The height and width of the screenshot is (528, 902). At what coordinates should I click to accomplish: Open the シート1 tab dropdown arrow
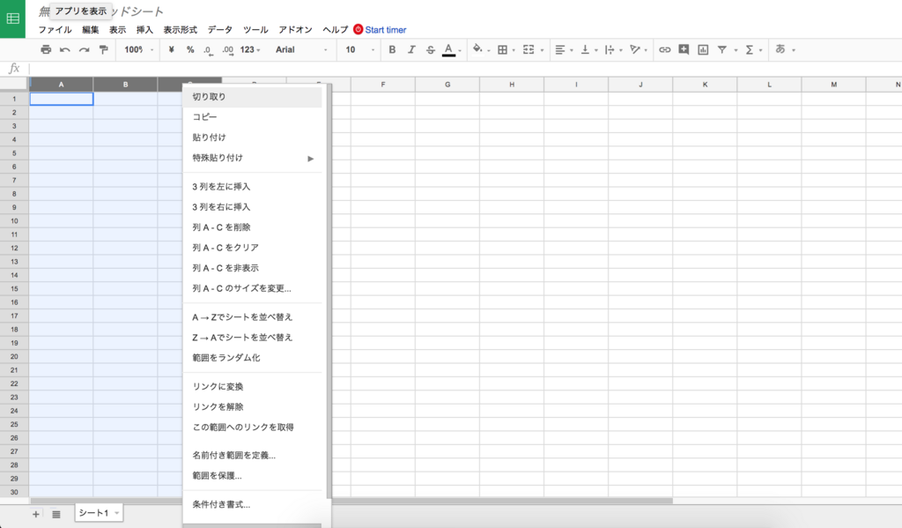(x=117, y=513)
